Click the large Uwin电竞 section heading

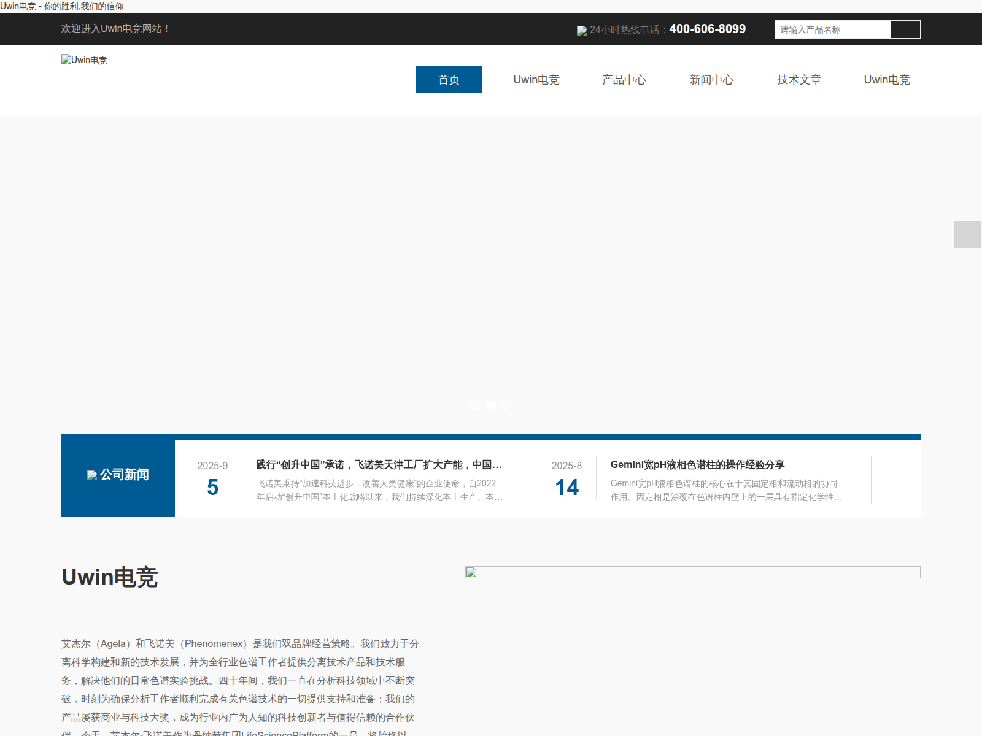110,577
